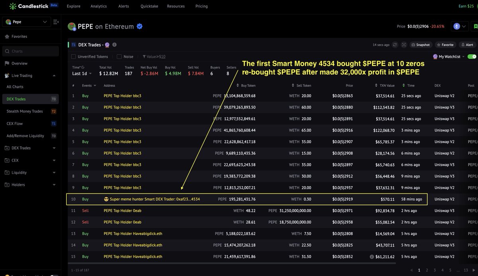Click the Sell event label in row 12
This screenshot has height=276, width=478.
coord(85,222)
